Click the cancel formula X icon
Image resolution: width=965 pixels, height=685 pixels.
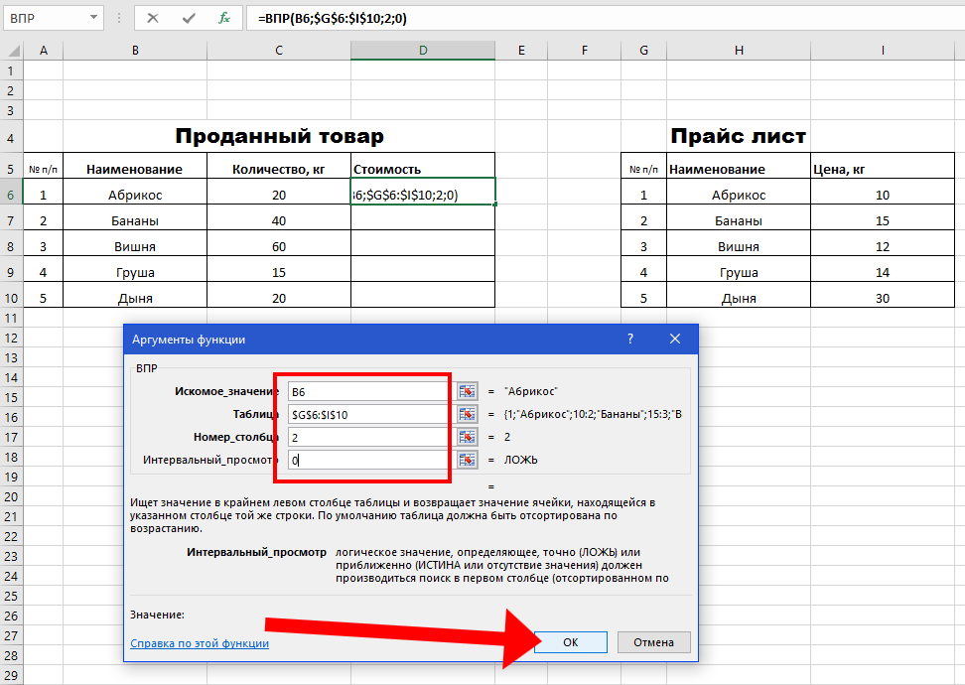pos(152,18)
